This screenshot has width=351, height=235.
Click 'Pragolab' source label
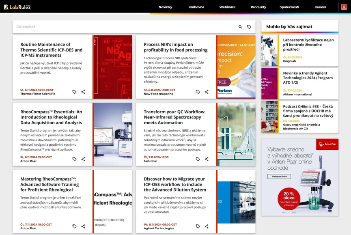pyautogui.click(x=289, y=61)
